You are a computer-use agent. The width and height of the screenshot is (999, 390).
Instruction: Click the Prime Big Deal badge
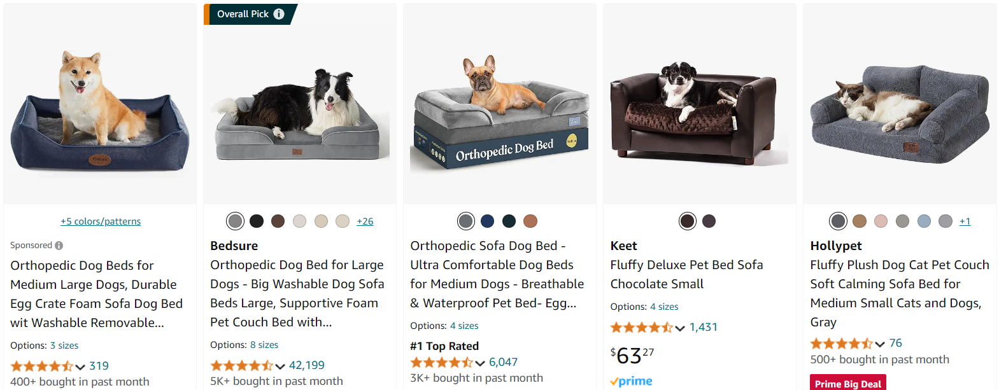(x=848, y=383)
